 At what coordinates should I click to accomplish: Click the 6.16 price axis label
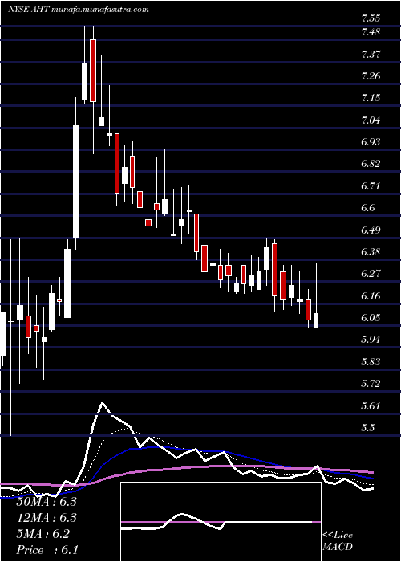tap(371, 296)
